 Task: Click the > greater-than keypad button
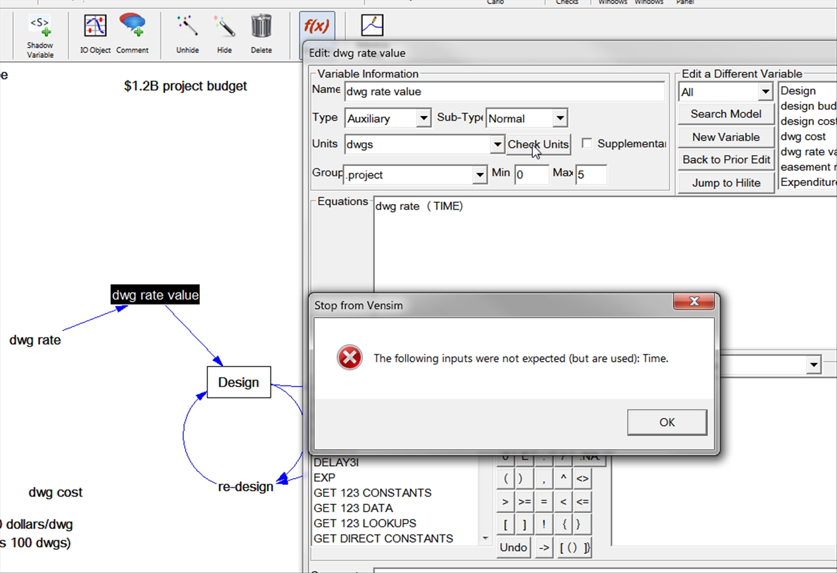click(x=505, y=501)
